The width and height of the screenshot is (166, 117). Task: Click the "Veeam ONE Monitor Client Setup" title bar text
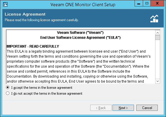(x=83, y=5)
